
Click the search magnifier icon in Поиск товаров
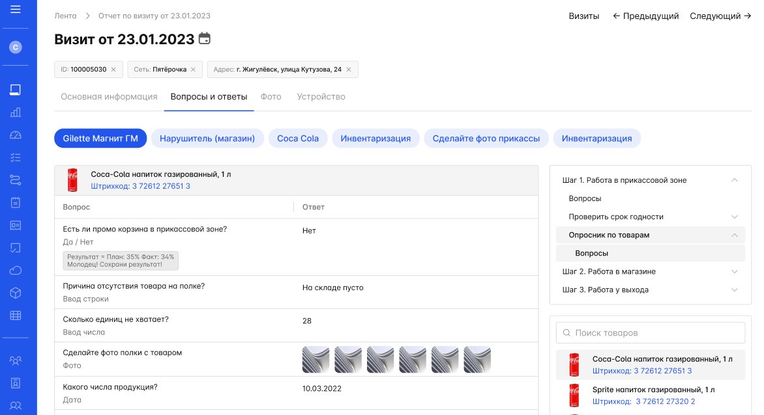(566, 333)
